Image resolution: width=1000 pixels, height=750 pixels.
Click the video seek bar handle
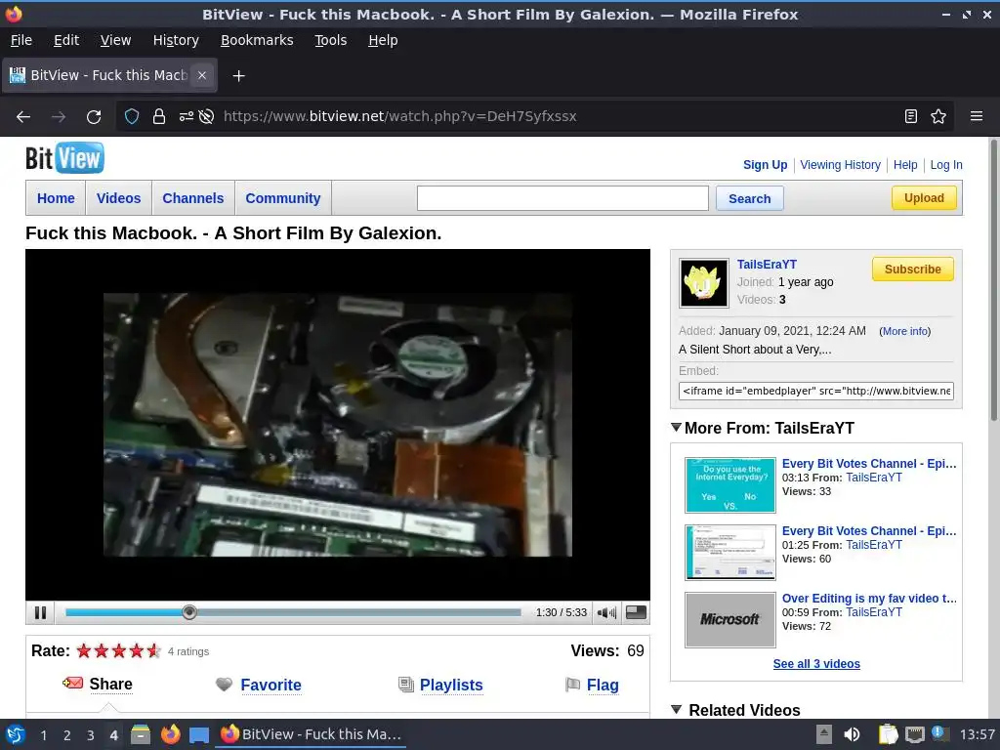pyautogui.click(x=188, y=612)
